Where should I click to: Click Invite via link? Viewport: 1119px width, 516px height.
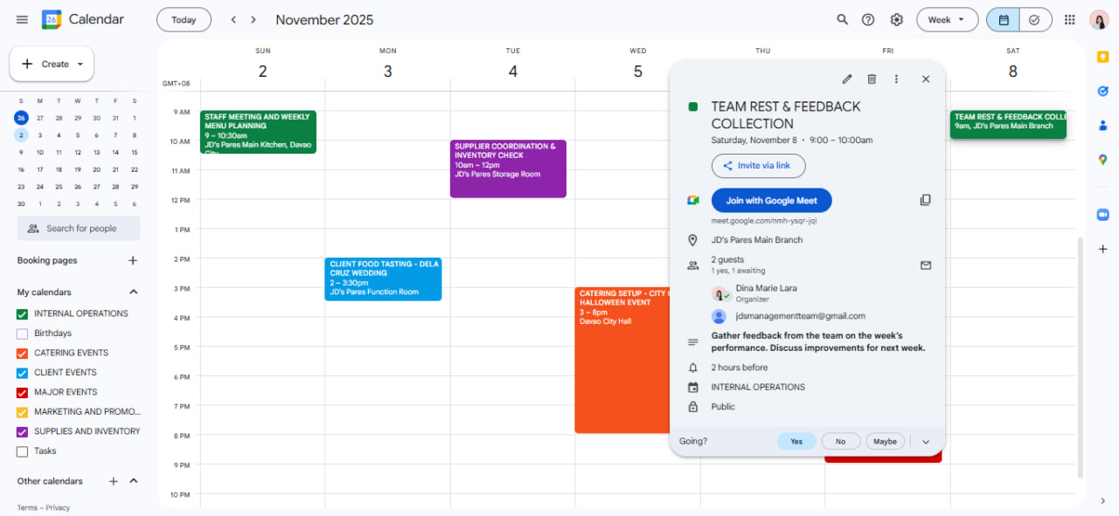click(x=758, y=166)
